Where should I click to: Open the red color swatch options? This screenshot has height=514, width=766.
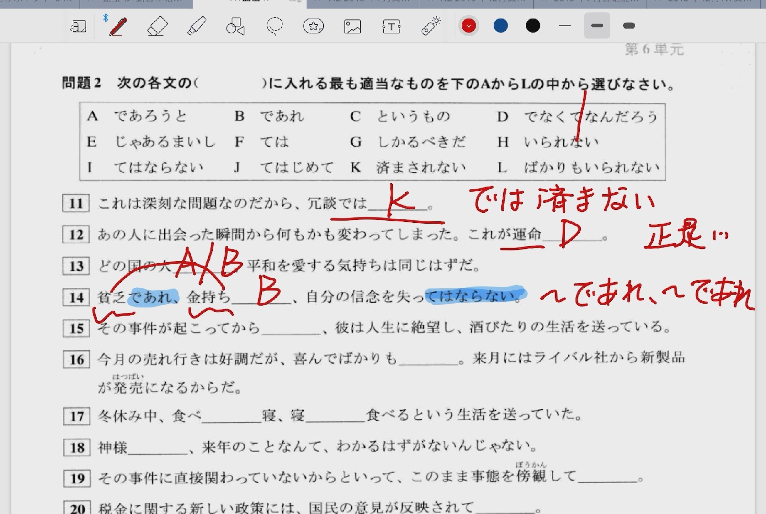point(468,26)
